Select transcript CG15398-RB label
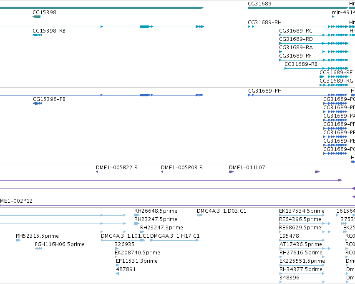The image size is (355, 284). click(49, 31)
